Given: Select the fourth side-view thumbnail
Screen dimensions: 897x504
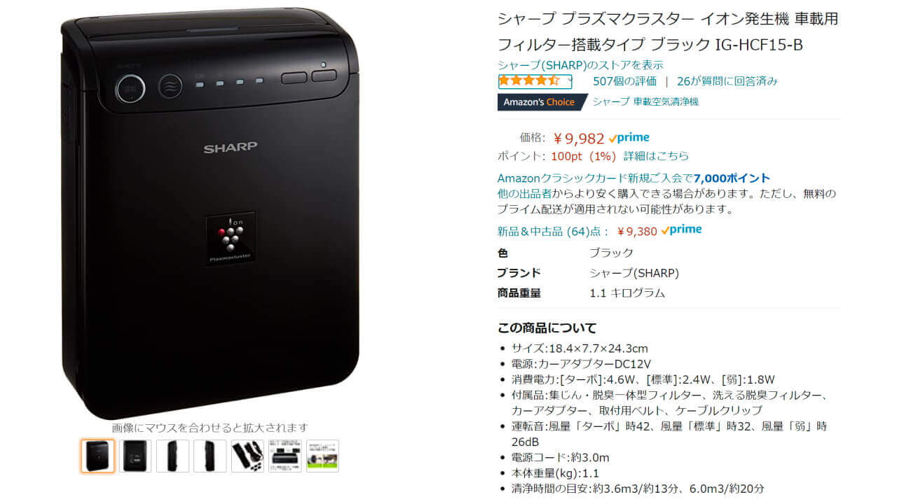Looking at the screenshot, I should (210, 456).
